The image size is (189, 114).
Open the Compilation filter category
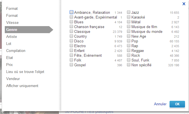(x=16, y=51)
